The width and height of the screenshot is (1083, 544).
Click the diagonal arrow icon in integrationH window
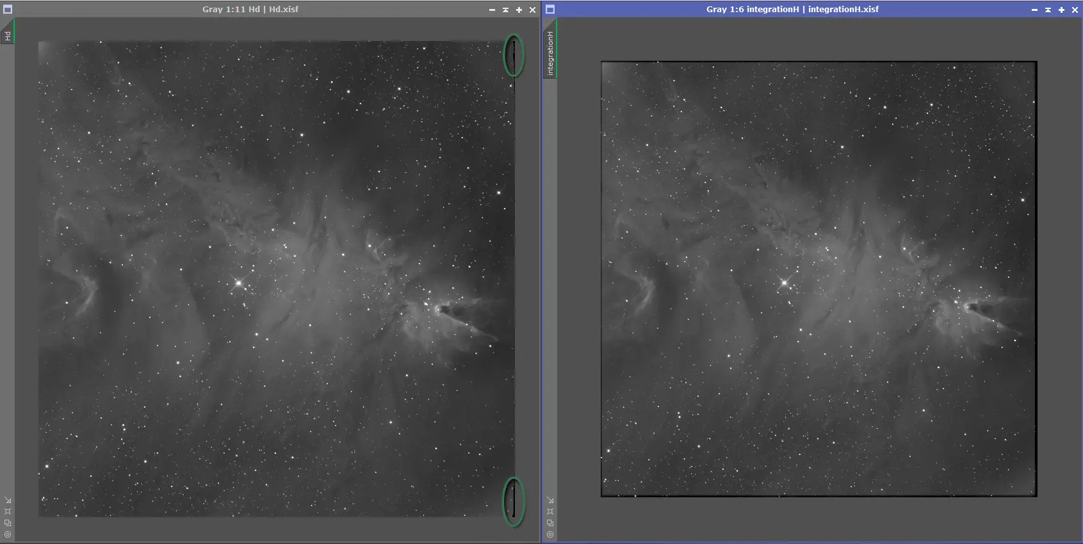550,500
